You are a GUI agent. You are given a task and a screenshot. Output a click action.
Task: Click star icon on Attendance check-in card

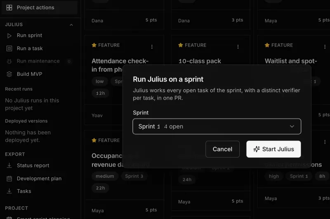coord(94,45)
